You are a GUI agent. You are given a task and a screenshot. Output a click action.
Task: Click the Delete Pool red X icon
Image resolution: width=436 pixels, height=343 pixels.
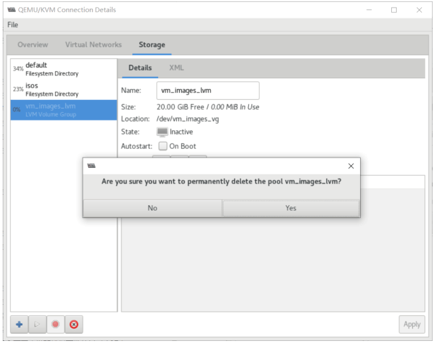pos(74,325)
